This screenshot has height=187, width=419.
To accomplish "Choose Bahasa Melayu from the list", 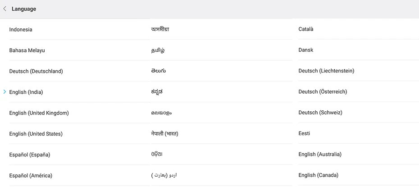I will pos(27,50).
